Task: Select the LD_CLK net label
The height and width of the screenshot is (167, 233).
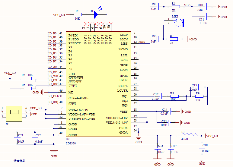Action: [x=53, y=96]
